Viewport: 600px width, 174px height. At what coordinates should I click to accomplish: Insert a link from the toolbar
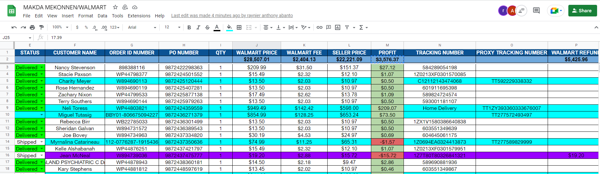320,27
